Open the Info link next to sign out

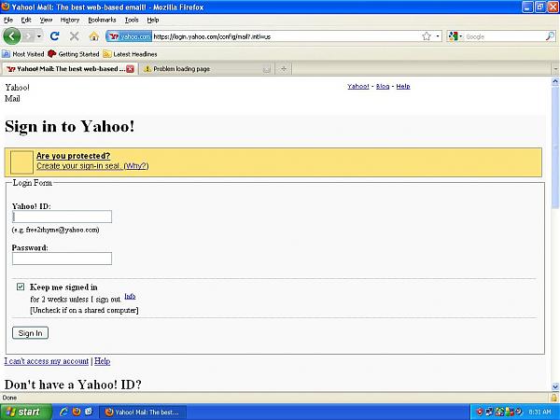[x=130, y=297]
